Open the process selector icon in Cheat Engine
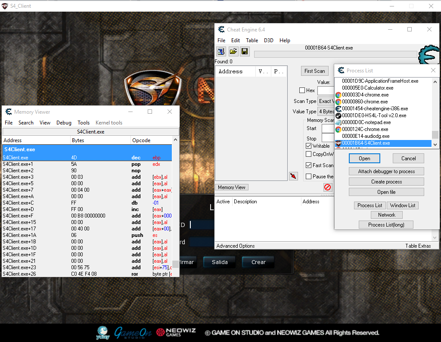 [221, 51]
